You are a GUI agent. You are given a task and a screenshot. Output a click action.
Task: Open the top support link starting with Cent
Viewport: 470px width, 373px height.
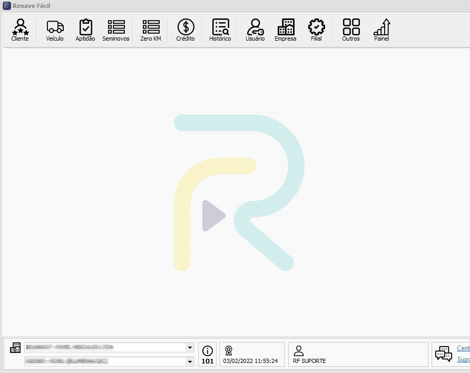click(x=463, y=348)
